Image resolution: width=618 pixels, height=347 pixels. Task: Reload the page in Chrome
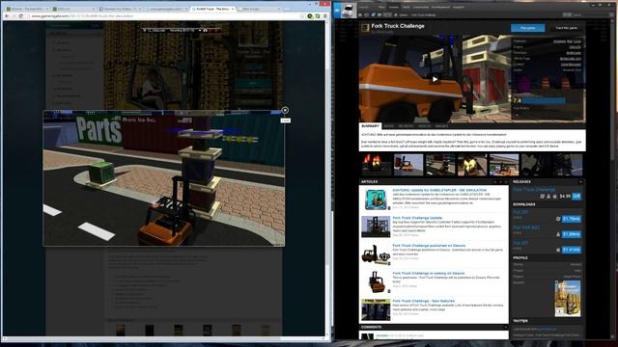coord(21,16)
